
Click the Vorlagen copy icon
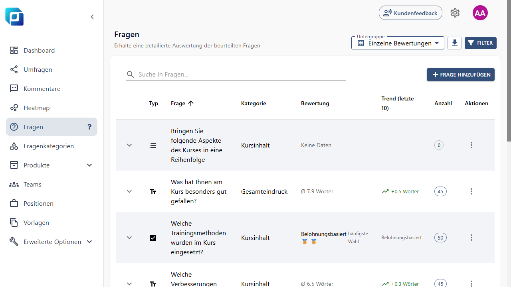tap(14, 222)
